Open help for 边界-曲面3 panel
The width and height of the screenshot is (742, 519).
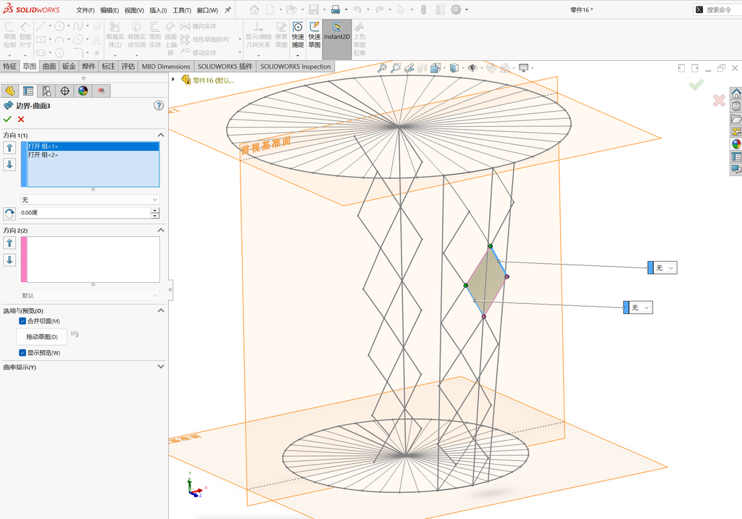click(x=159, y=106)
